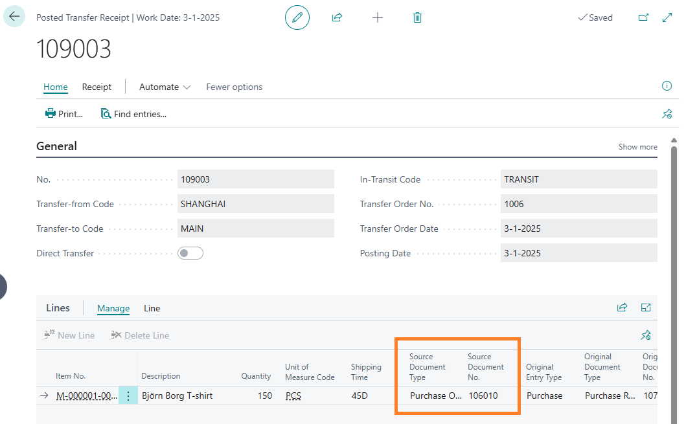Expand the Automate dropdown menu
This screenshot has width=686, height=424.
click(165, 87)
